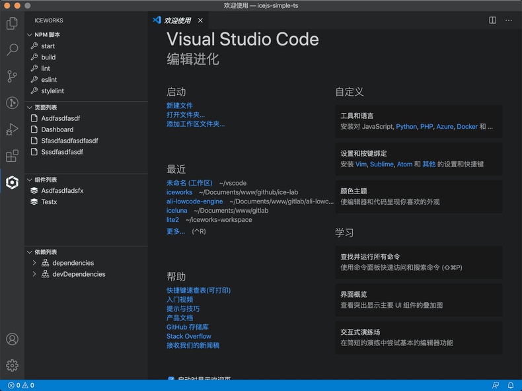
Task: Click errors and warnings status indicator
Action: pyautogui.click(x=21, y=385)
